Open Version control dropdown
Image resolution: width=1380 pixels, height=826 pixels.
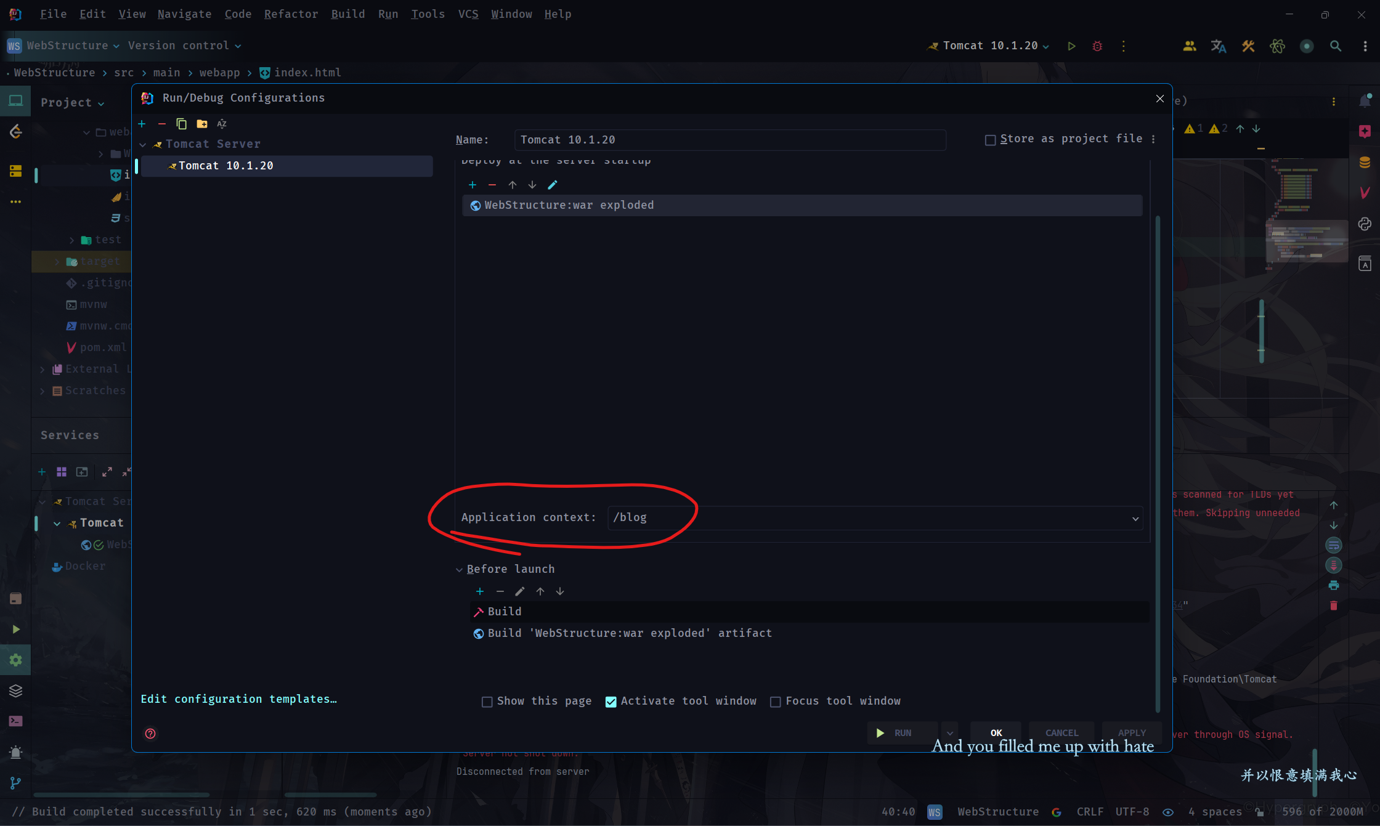184,46
